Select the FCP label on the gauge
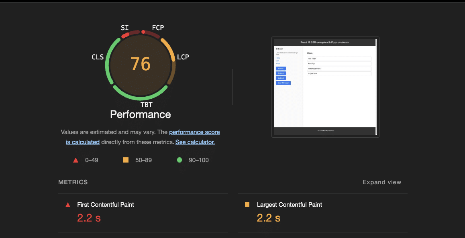465x238 pixels. coord(158,28)
